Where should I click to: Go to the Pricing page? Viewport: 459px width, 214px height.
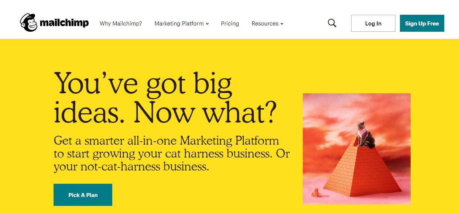tap(230, 24)
